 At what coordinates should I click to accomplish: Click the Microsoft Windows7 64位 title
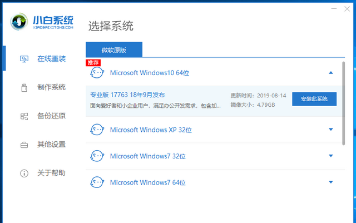(x=148, y=182)
